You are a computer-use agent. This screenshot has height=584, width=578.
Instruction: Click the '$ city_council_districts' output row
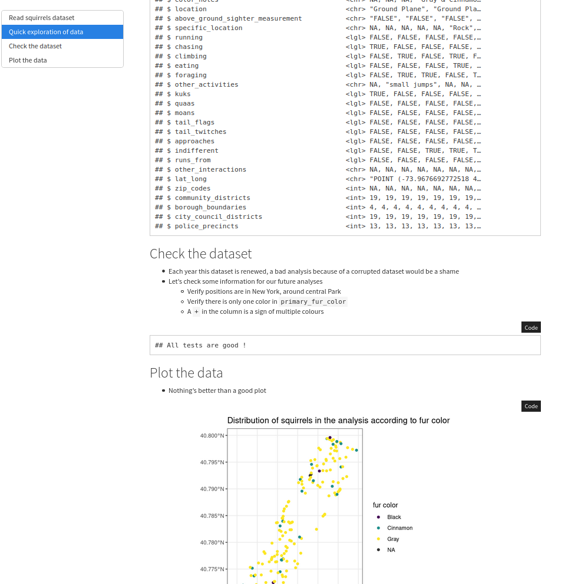point(318,216)
